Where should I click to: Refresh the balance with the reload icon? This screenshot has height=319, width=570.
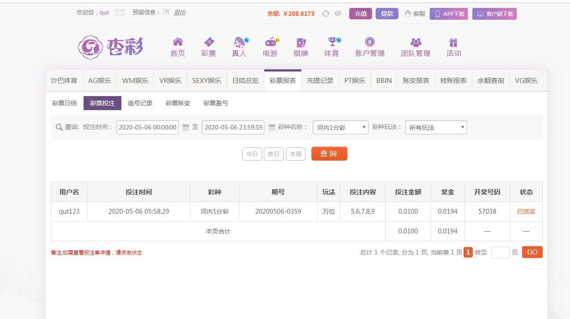click(325, 14)
